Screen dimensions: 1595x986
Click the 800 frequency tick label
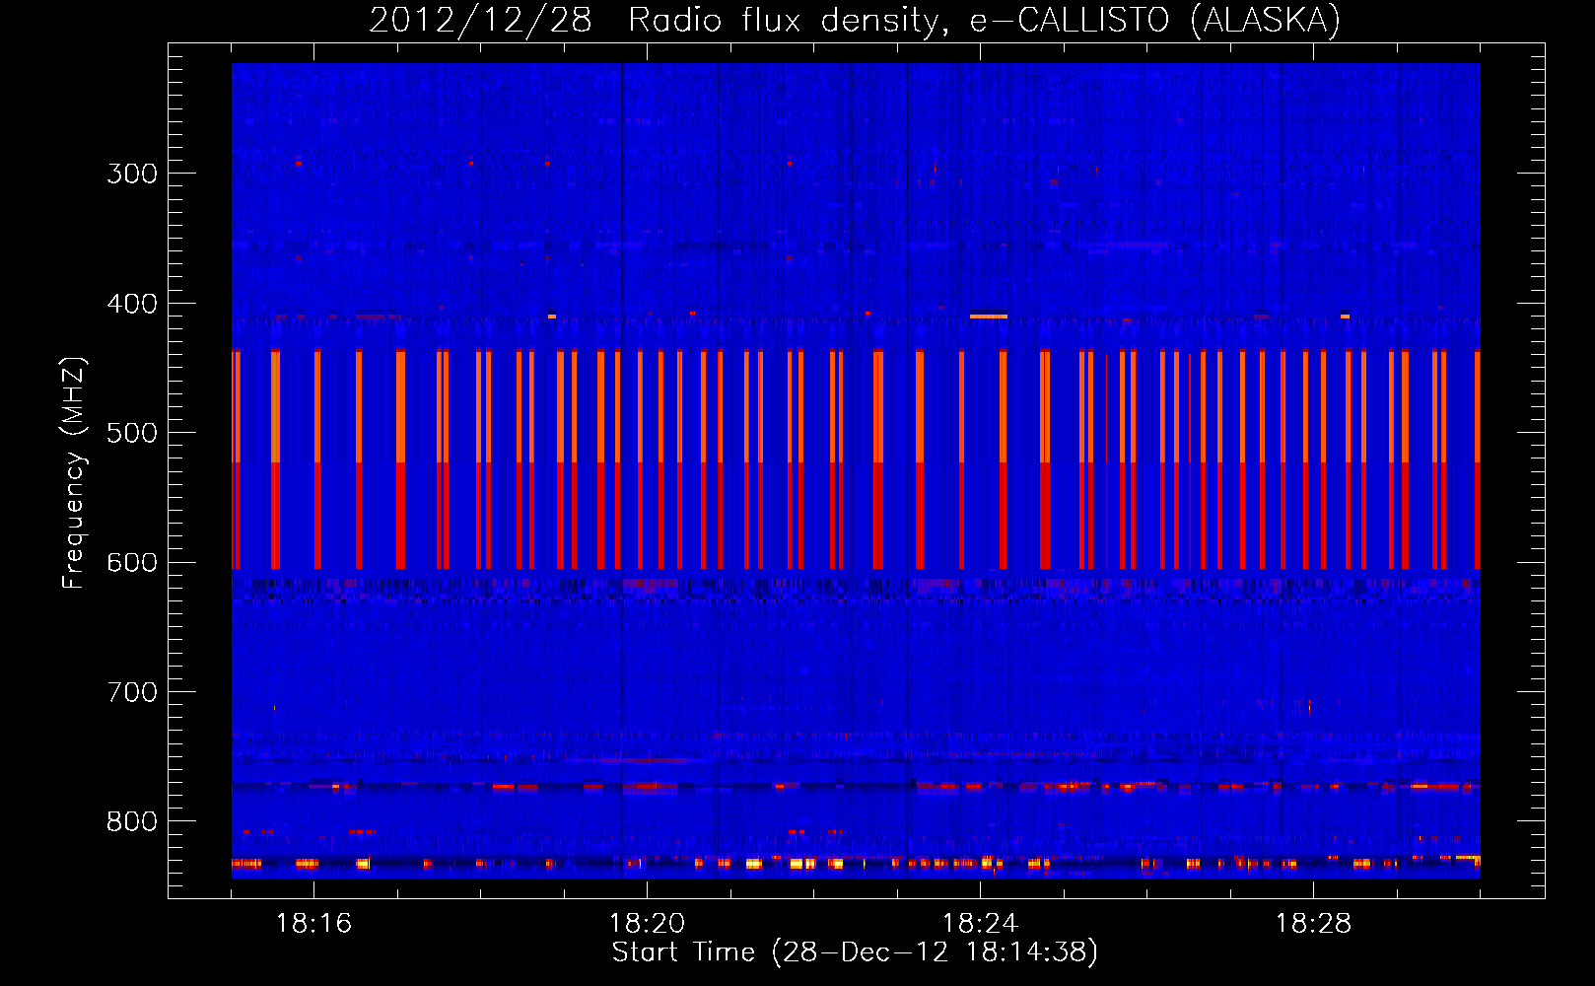coord(132,822)
